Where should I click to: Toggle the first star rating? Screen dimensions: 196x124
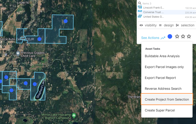pyautogui.click(x=177, y=36)
